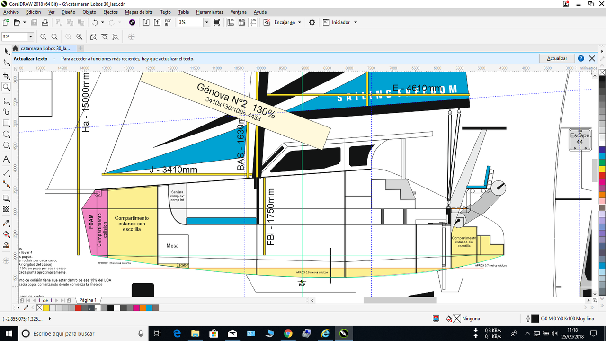Select the Crop tool

coord(6,76)
